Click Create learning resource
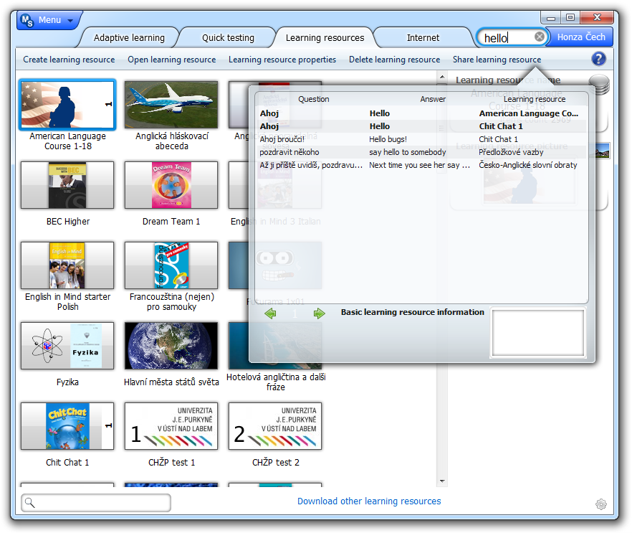The height and width of the screenshot is (533, 632). [x=69, y=60]
